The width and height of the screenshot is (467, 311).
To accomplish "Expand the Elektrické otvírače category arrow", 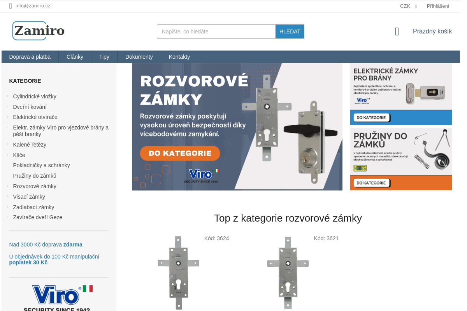I will [x=8, y=117].
